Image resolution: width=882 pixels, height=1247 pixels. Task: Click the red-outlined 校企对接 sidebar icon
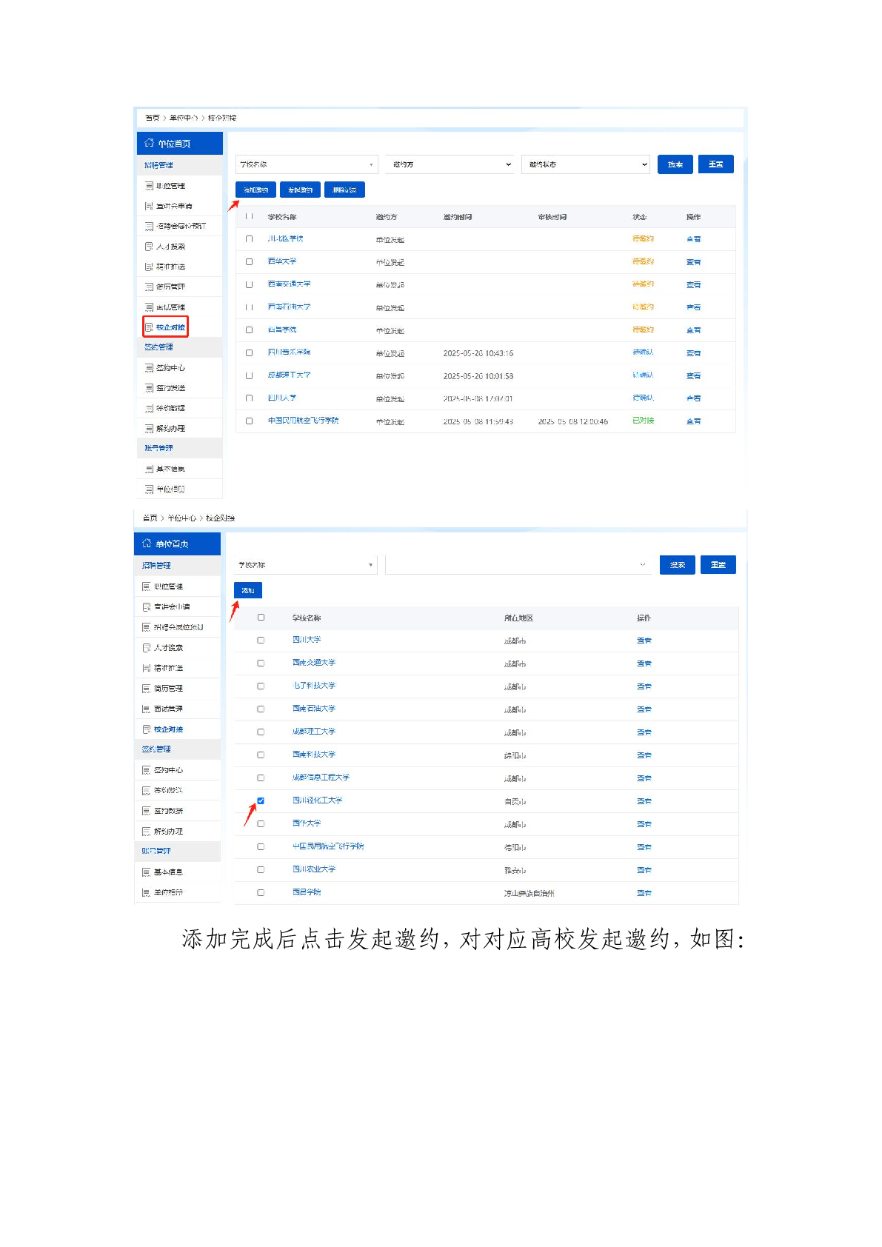click(x=149, y=327)
